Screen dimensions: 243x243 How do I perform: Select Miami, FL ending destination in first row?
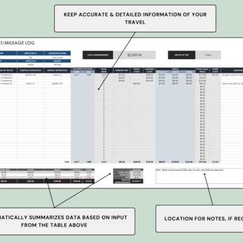click(x=57, y=75)
